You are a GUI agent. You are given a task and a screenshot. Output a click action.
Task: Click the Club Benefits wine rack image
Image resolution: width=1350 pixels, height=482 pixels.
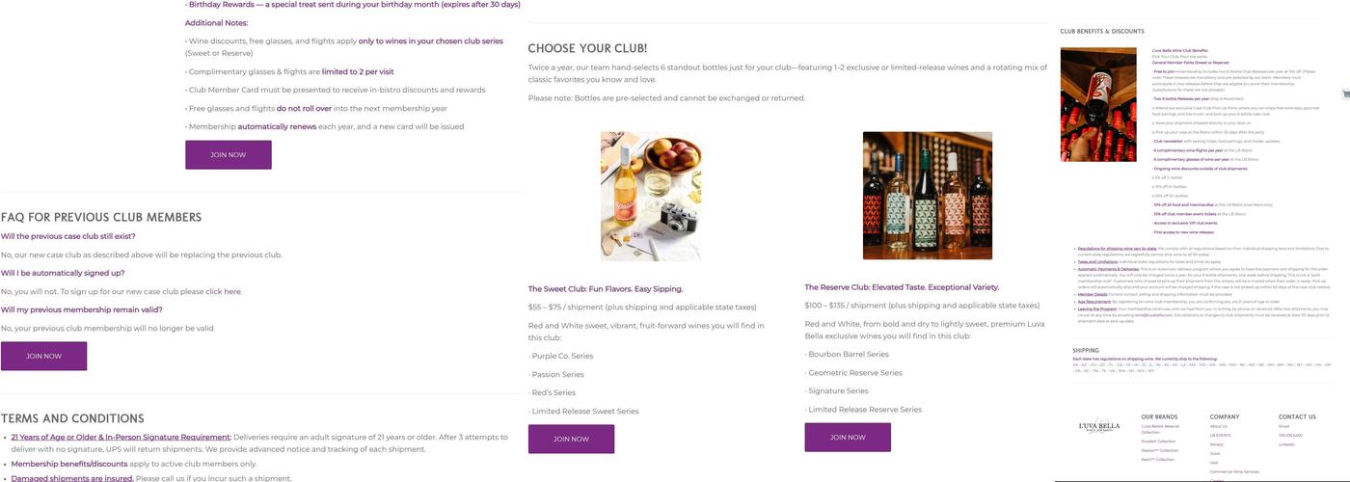tap(1098, 104)
